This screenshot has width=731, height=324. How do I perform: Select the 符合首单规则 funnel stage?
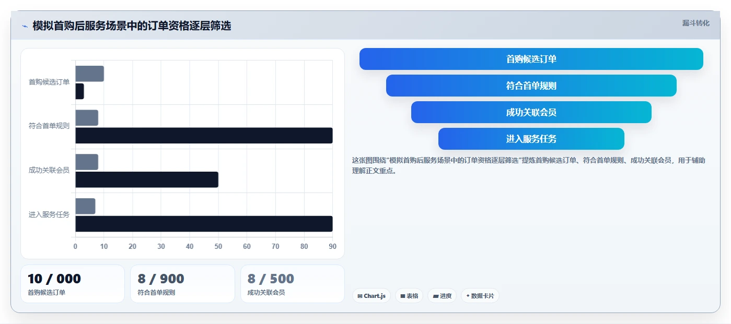tap(531, 86)
